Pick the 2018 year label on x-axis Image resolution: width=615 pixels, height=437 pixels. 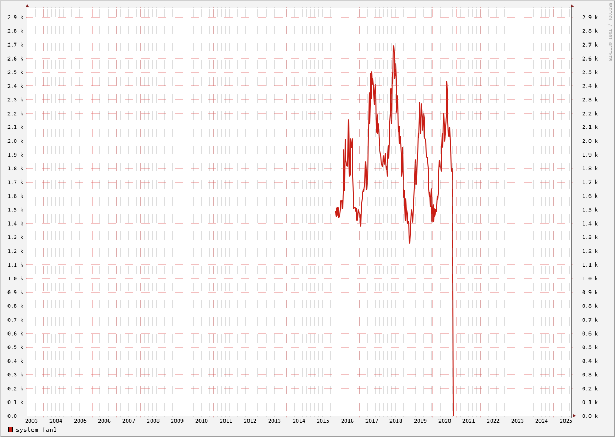pos(396,421)
